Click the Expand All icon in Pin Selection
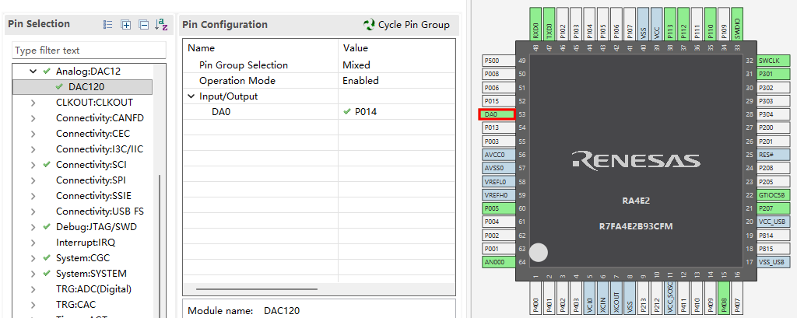This screenshot has height=318, width=797. tap(126, 24)
